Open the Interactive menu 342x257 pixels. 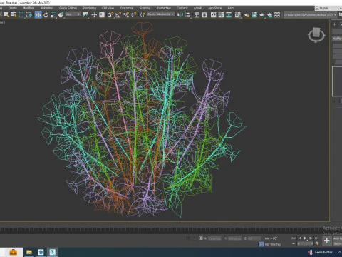(x=164, y=8)
